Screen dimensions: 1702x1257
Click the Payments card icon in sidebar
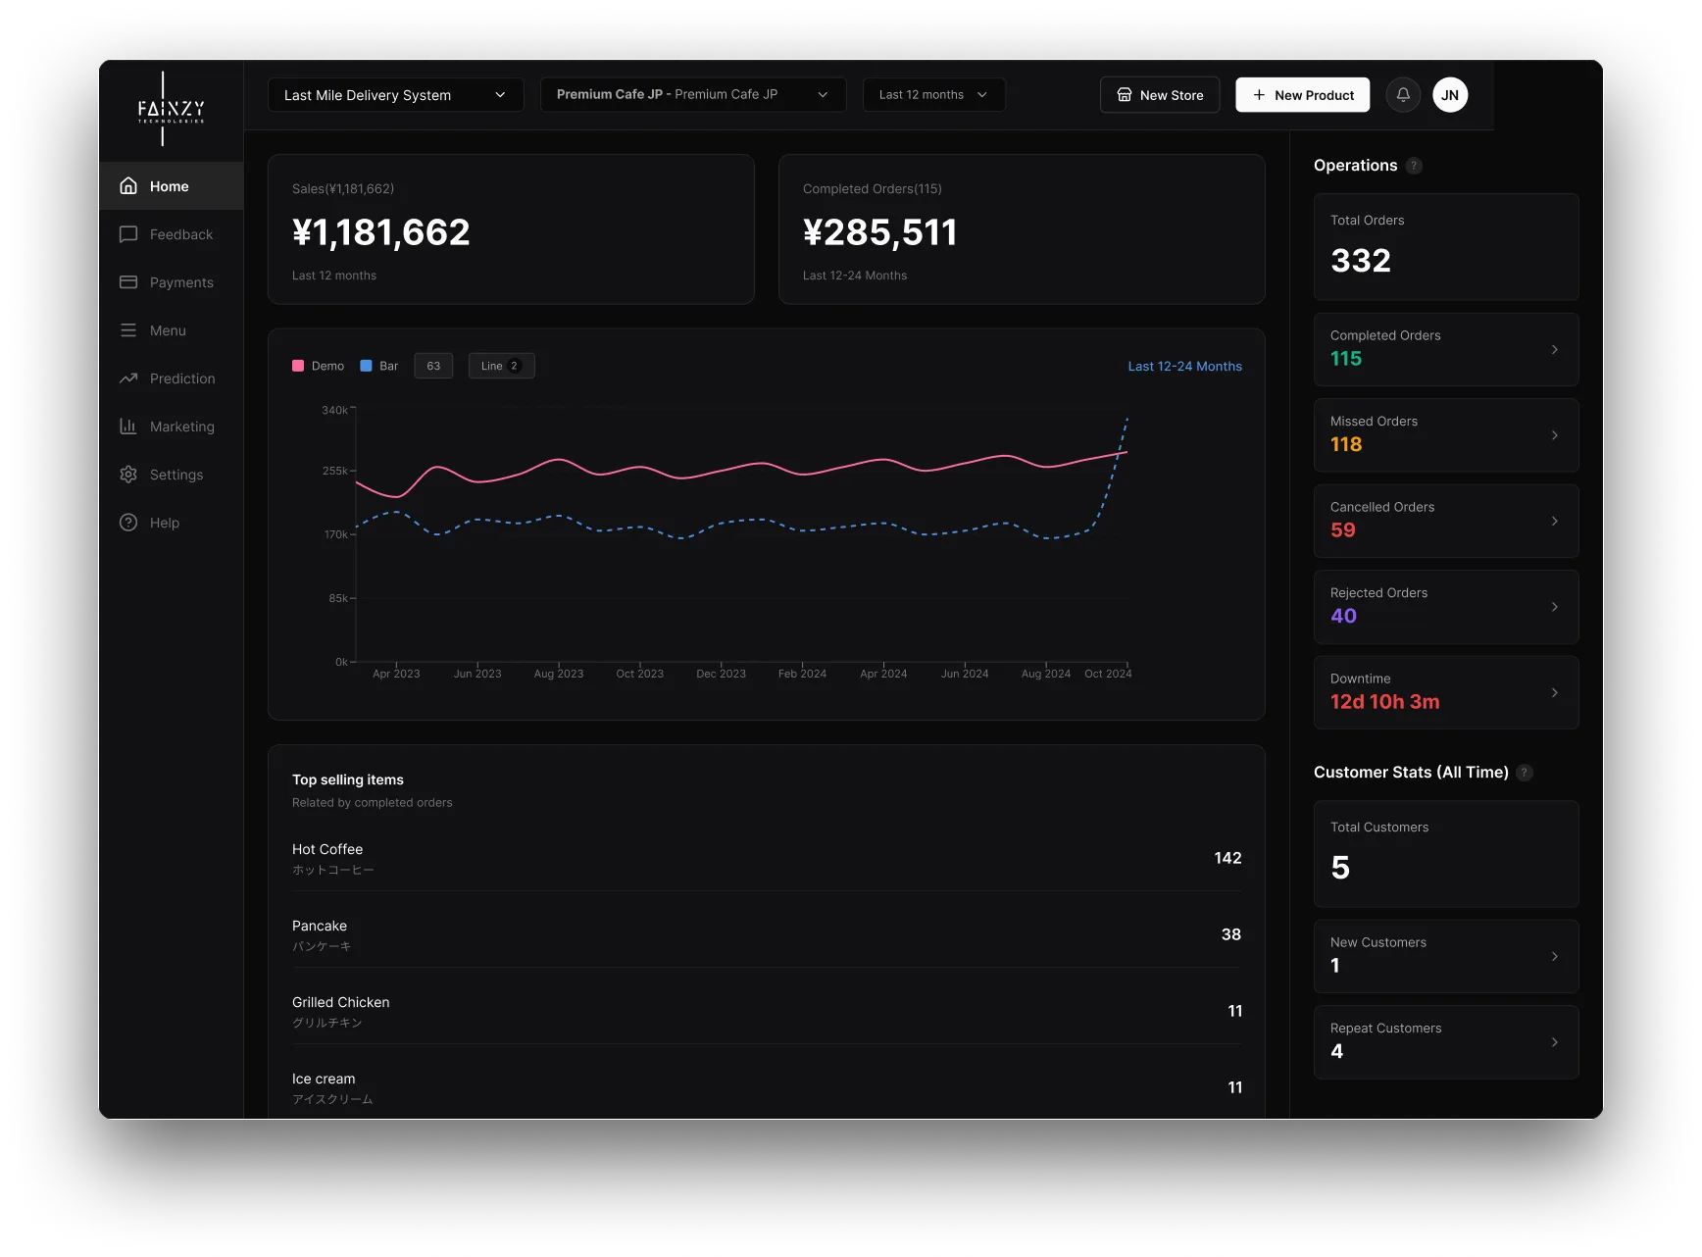click(x=128, y=282)
